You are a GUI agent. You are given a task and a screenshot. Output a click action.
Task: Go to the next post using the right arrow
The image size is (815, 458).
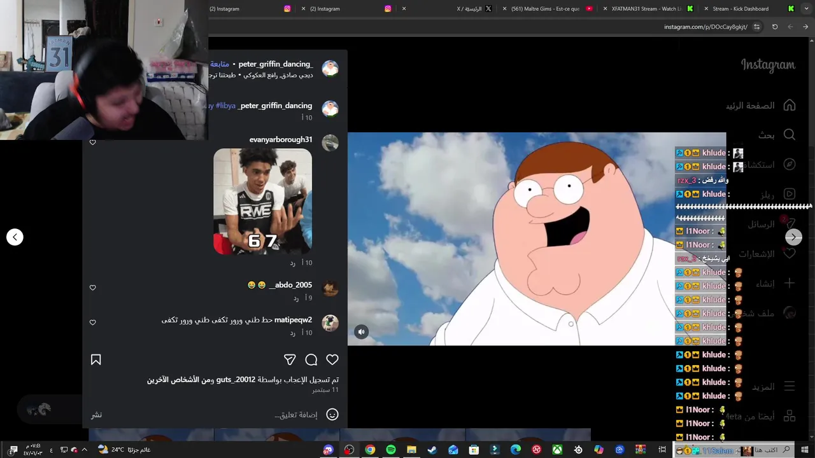(793, 237)
